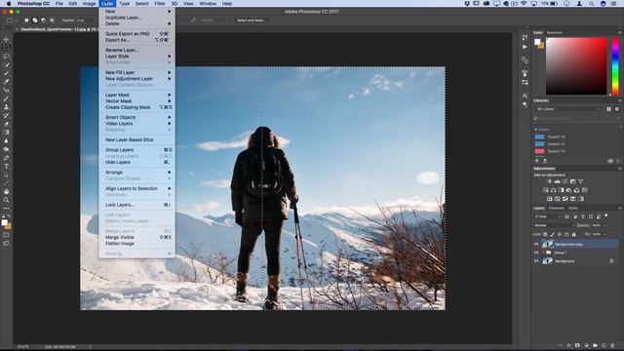Switch Libraries to grid view icon
The width and height of the screenshot is (624, 351).
coord(608,109)
